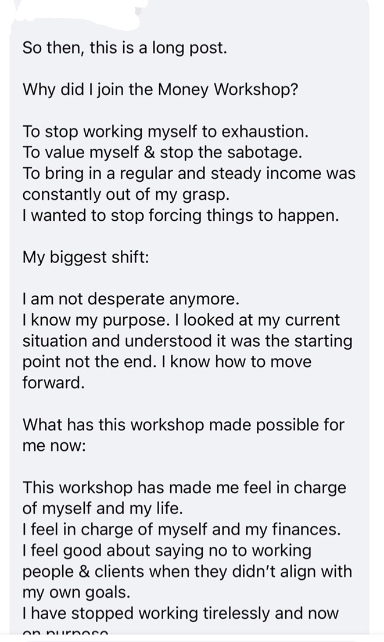This screenshot has height=642, width=384.
Task: Click the 'of myself and my life.' line
Action: coord(102,508)
